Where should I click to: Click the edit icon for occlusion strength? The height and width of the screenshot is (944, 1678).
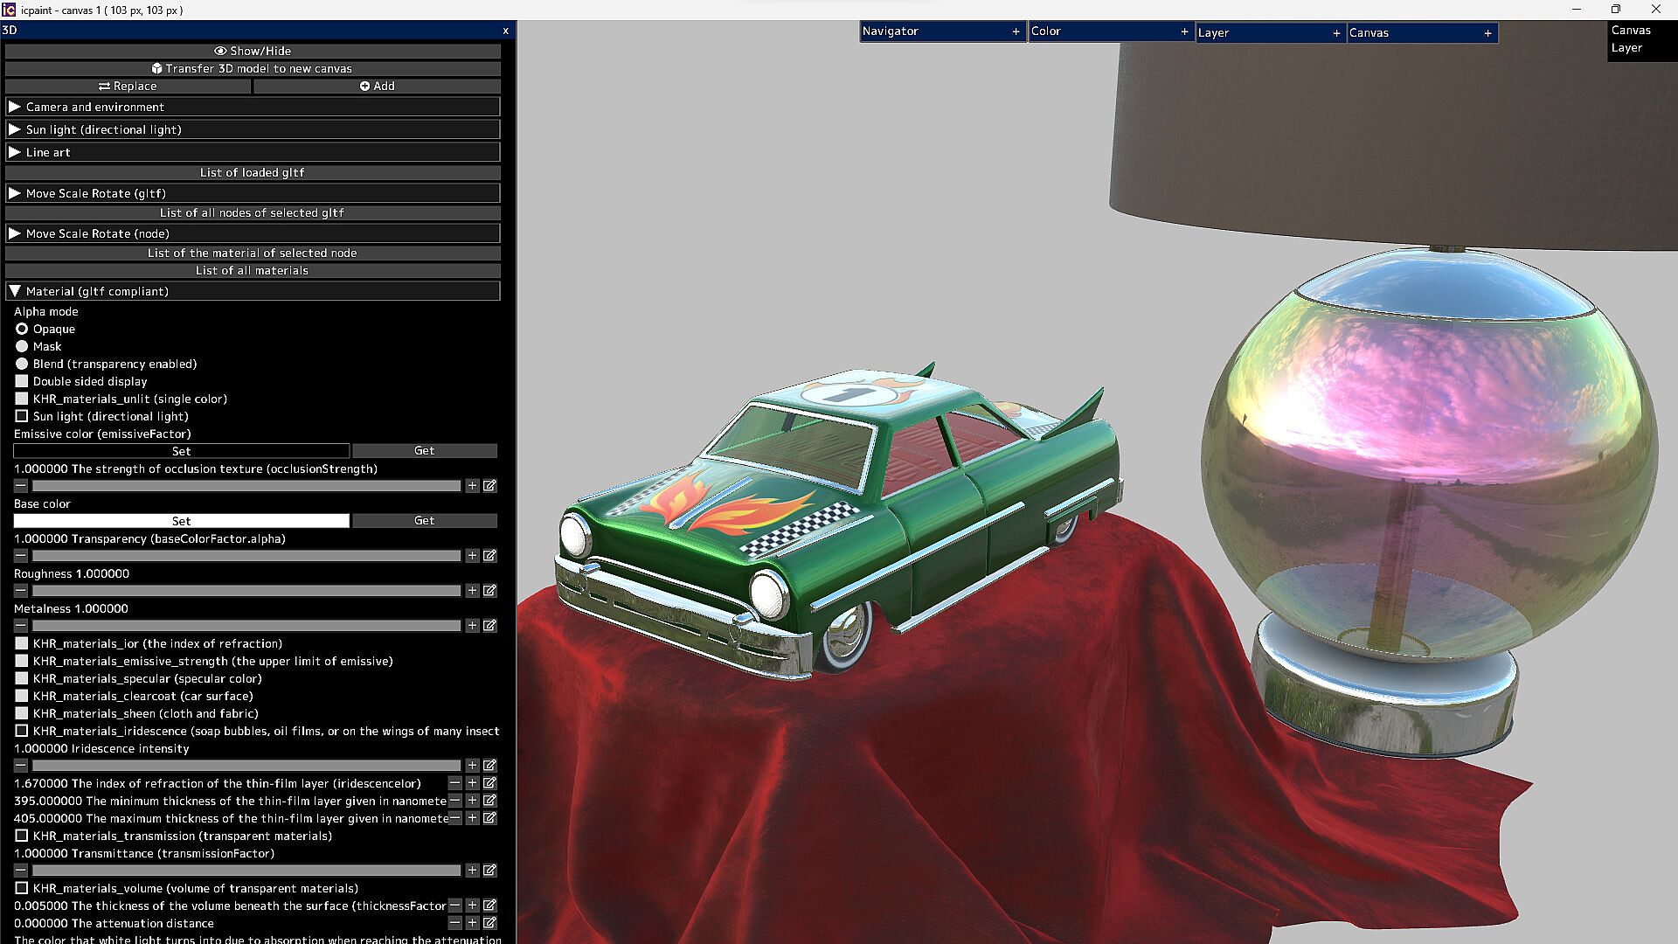[489, 486]
